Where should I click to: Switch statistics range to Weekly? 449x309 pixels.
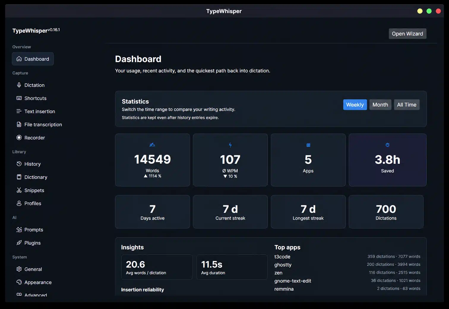(x=355, y=105)
